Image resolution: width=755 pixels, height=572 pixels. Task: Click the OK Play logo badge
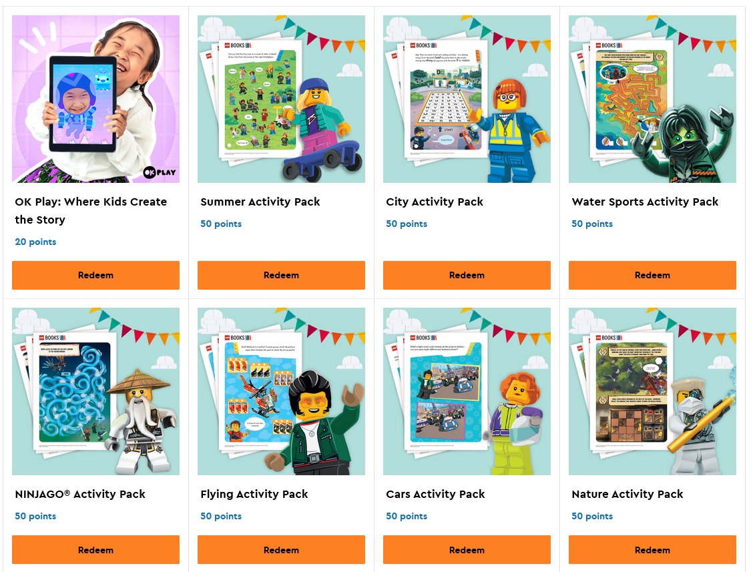click(160, 172)
